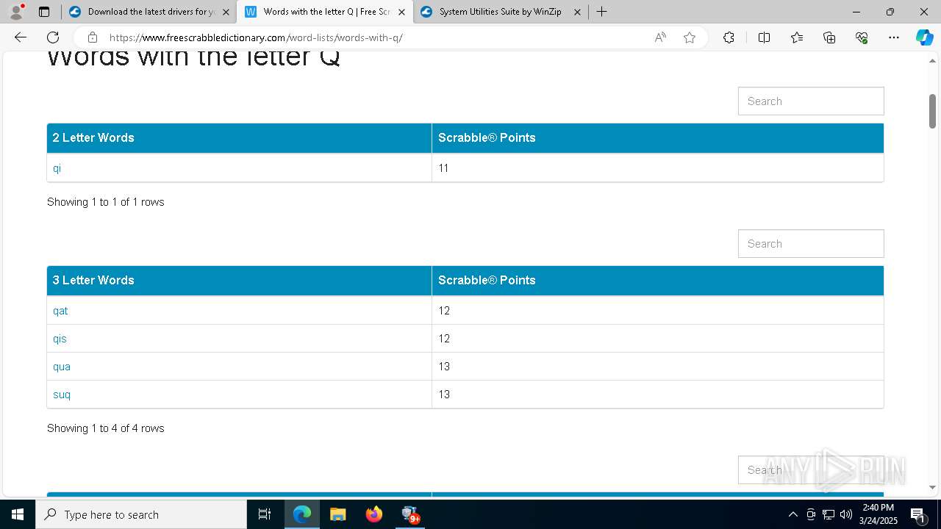
Task: Click the bottom search box near page end
Action: [x=811, y=470]
